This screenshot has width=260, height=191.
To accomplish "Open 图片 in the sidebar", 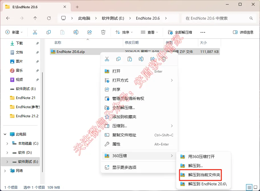I will (x=19, y=61).
